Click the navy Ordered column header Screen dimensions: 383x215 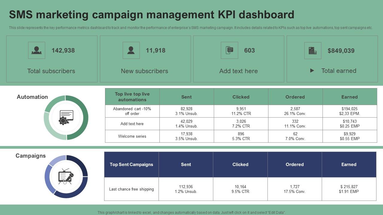[295, 165]
